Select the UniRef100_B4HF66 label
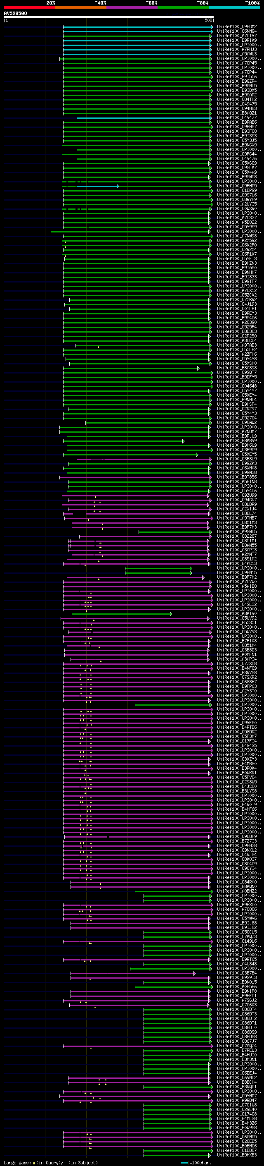The image size is (264, 1166). pos(237,809)
